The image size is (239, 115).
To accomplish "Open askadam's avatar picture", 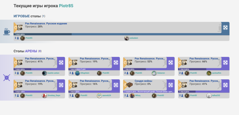I will click(127, 38).
